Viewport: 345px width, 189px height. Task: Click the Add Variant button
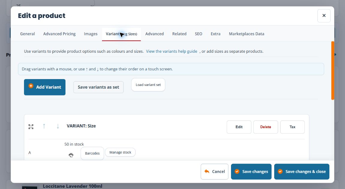click(45, 87)
